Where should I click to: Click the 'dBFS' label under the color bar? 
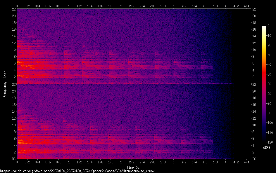pyautogui.click(x=266, y=148)
